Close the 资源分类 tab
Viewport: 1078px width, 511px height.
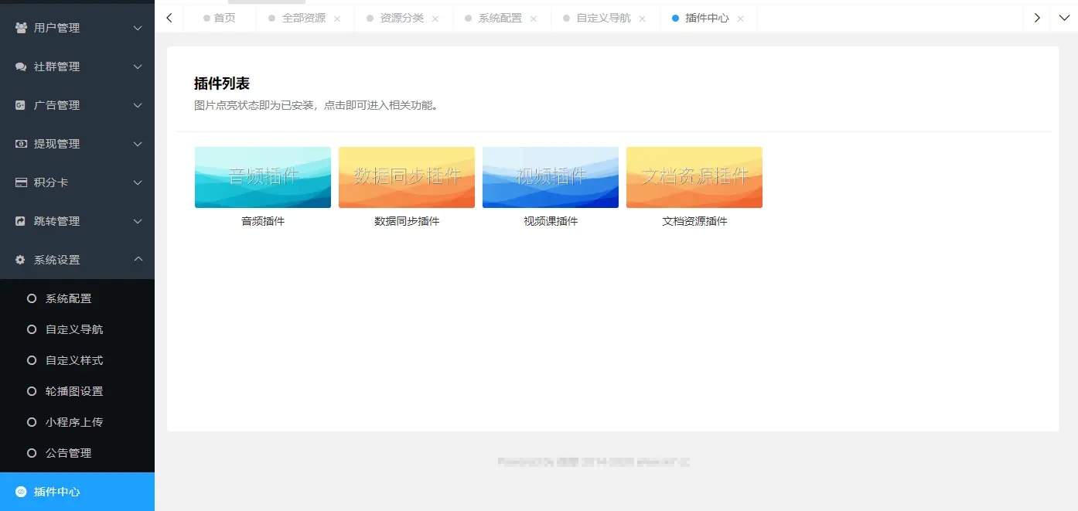[x=435, y=17]
